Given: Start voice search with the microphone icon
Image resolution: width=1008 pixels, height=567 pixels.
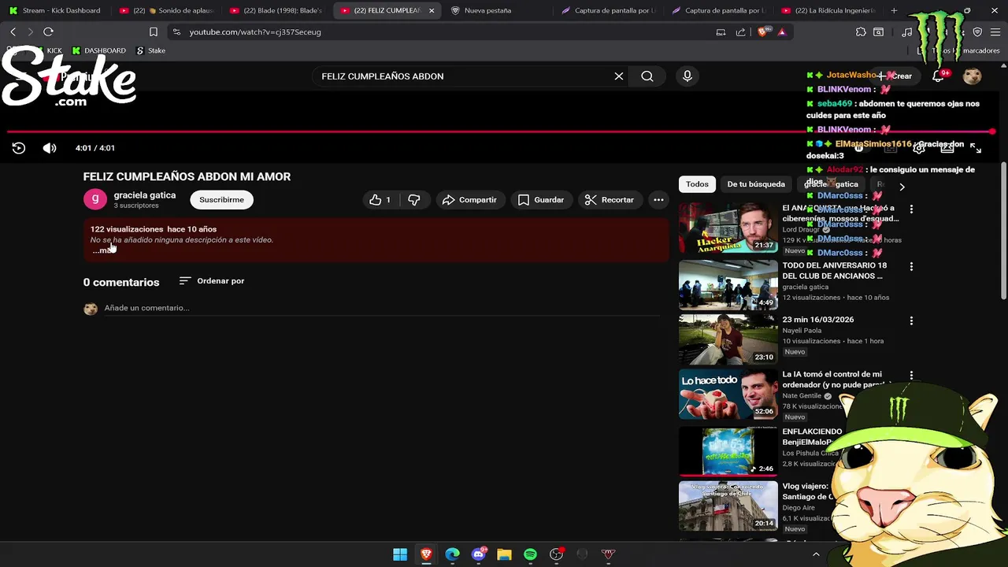Looking at the screenshot, I should coord(687,76).
